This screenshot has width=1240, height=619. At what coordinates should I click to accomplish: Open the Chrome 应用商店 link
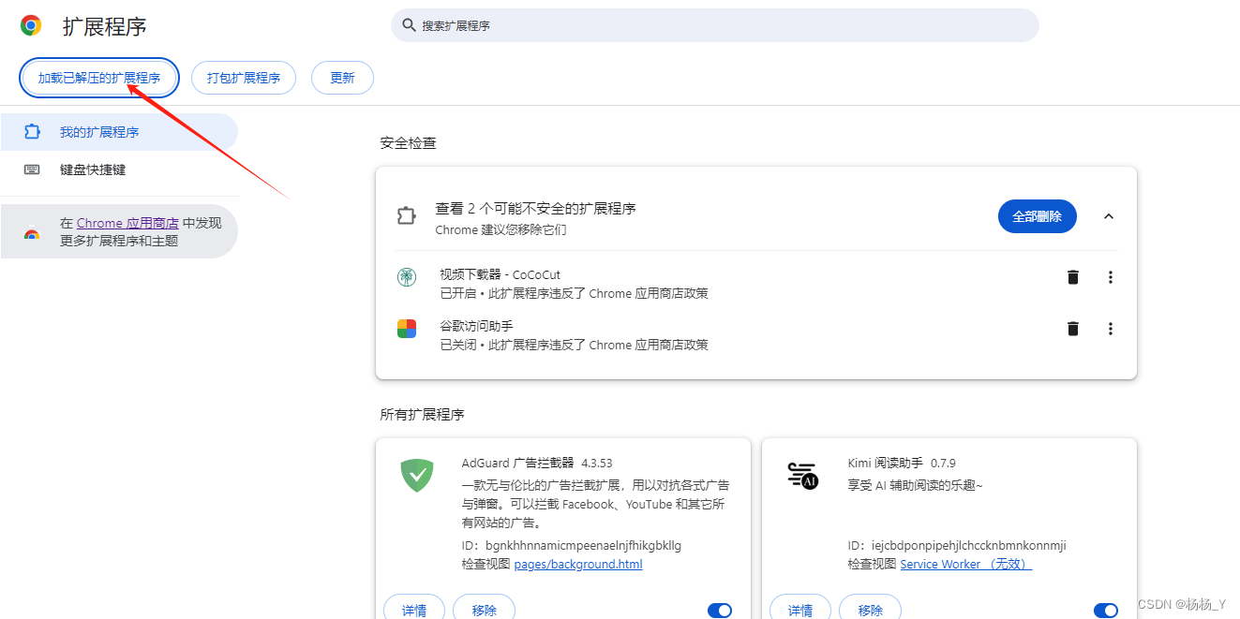click(127, 223)
